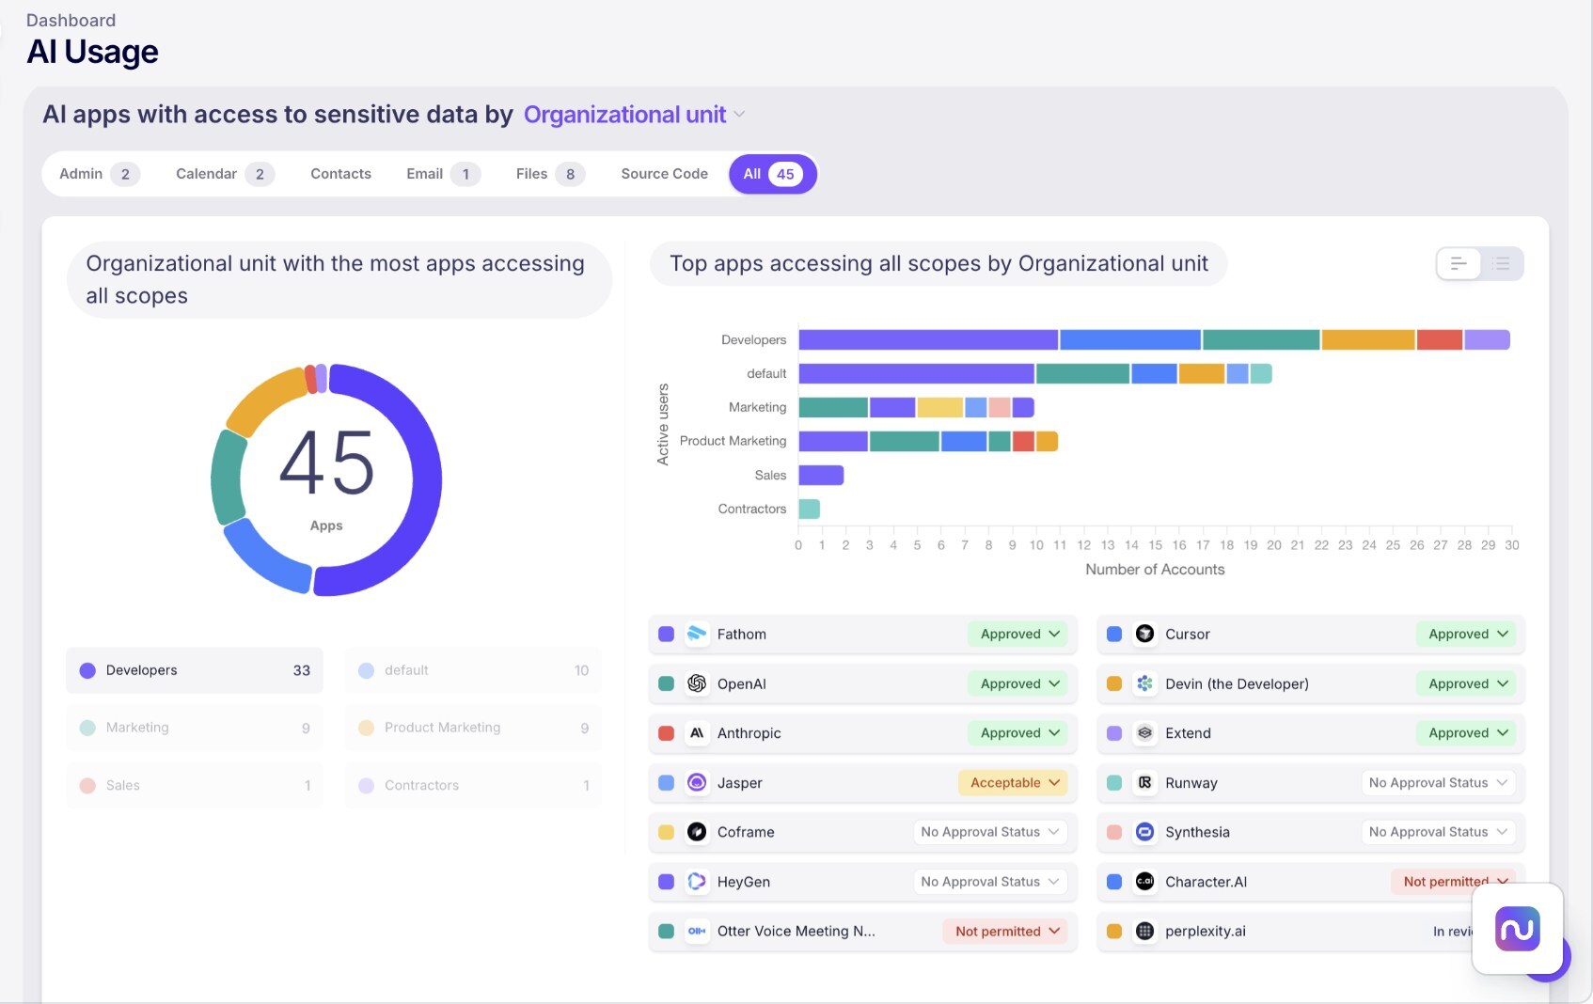This screenshot has height=1004, width=1593.
Task: Switch the chart to list view
Action: [1501, 263]
